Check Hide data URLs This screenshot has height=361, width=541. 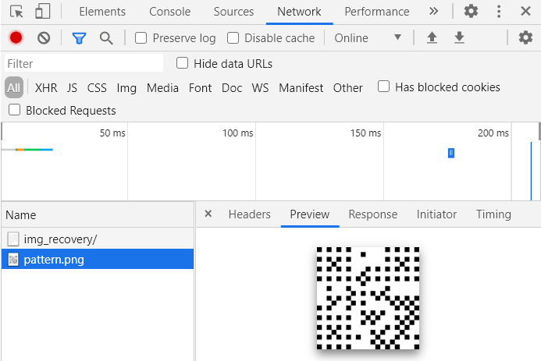pos(182,63)
